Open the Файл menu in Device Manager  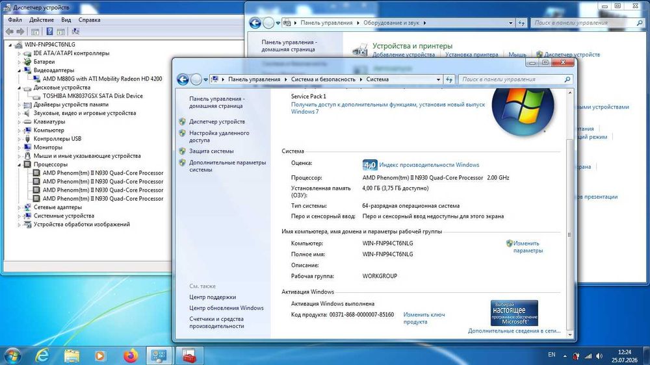(15, 20)
